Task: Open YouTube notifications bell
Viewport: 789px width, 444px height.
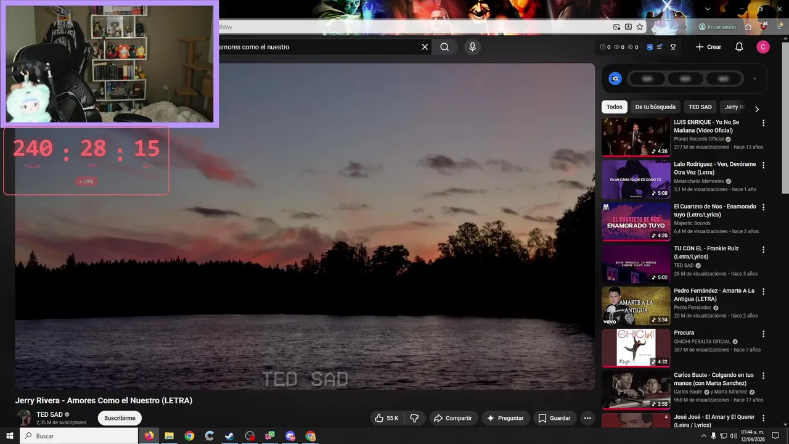Action: click(739, 47)
